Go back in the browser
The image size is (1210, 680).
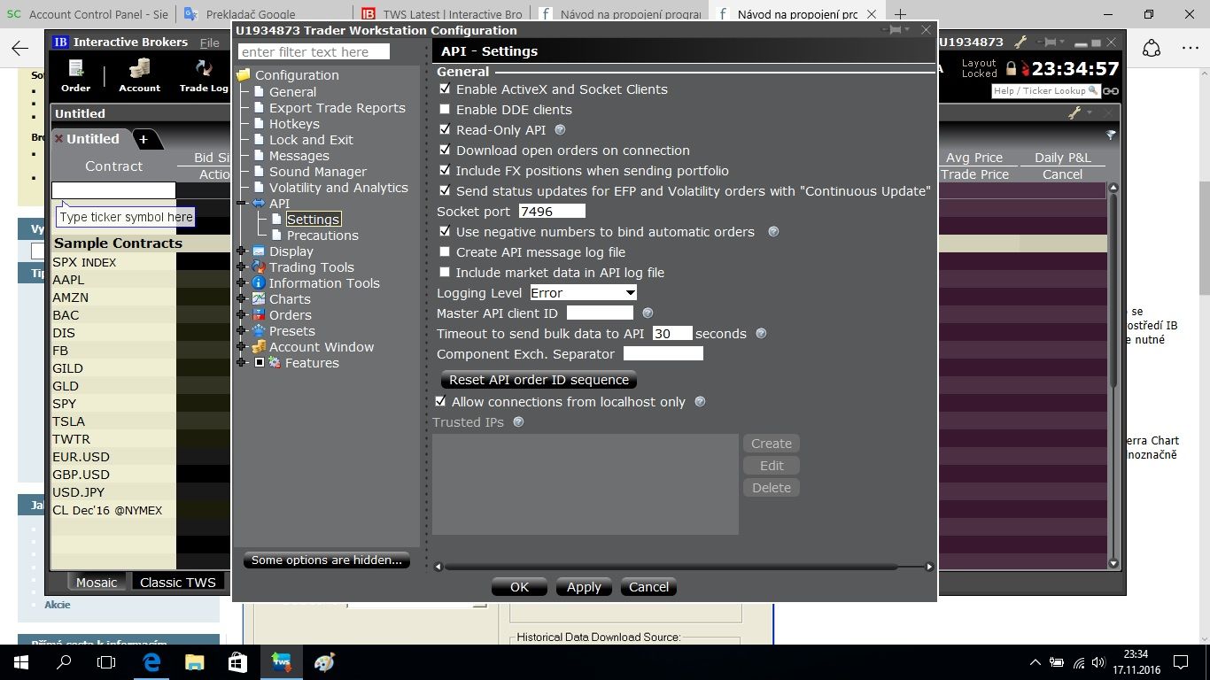pyautogui.click(x=19, y=49)
